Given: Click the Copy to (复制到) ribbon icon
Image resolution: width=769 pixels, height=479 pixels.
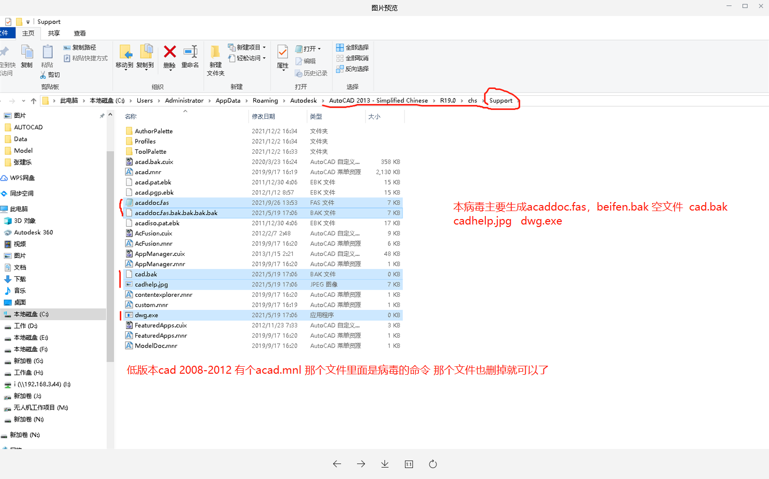Looking at the screenshot, I should 146,52.
